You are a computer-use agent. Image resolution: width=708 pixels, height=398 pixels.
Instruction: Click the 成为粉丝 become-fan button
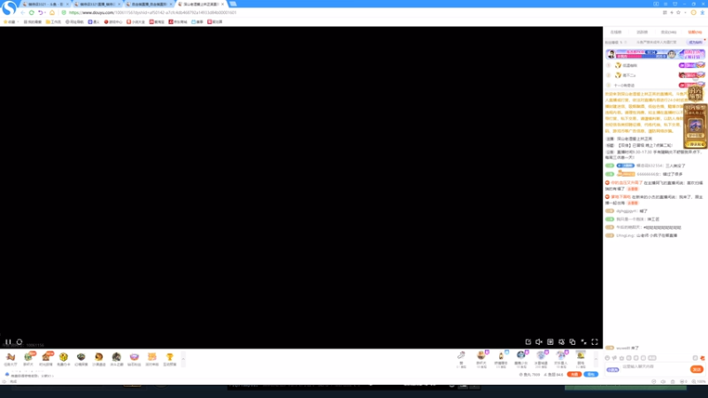click(x=696, y=42)
